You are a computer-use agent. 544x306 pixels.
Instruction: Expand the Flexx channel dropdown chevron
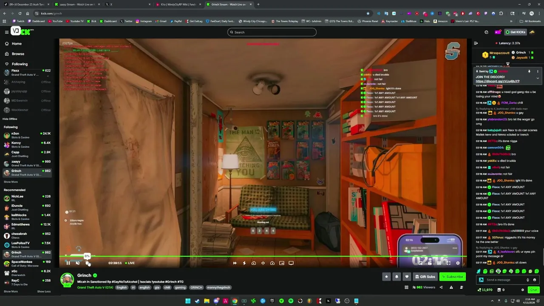(x=48, y=76)
